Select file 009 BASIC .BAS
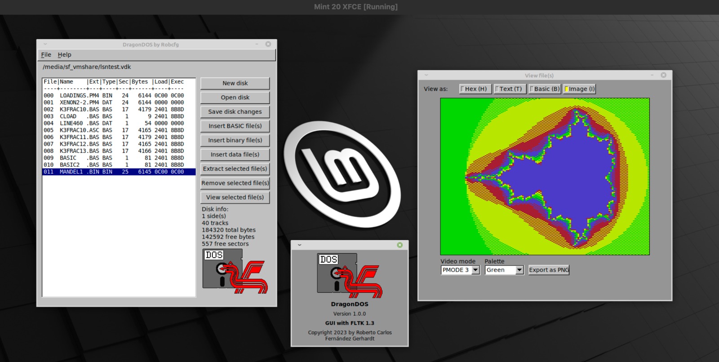This screenshot has height=362, width=719. pos(119,158)
